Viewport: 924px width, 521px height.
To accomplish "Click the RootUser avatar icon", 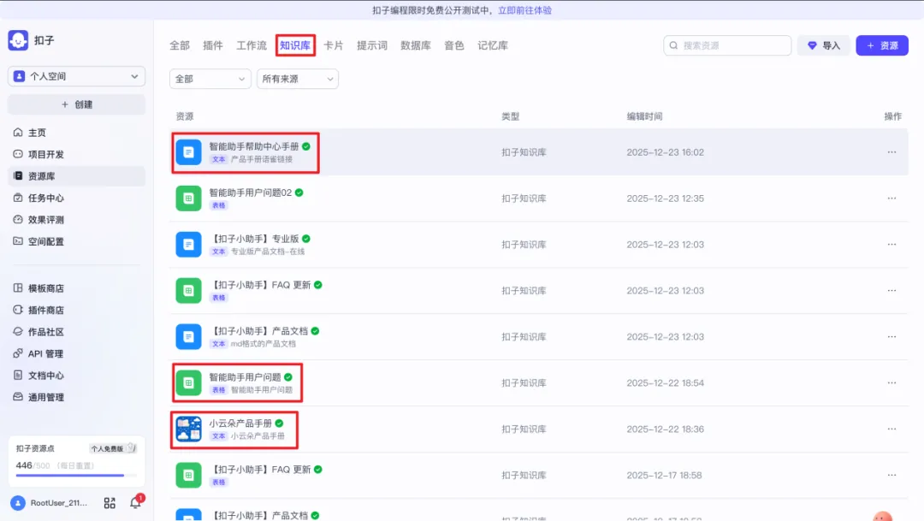I will tap(18, 503).
